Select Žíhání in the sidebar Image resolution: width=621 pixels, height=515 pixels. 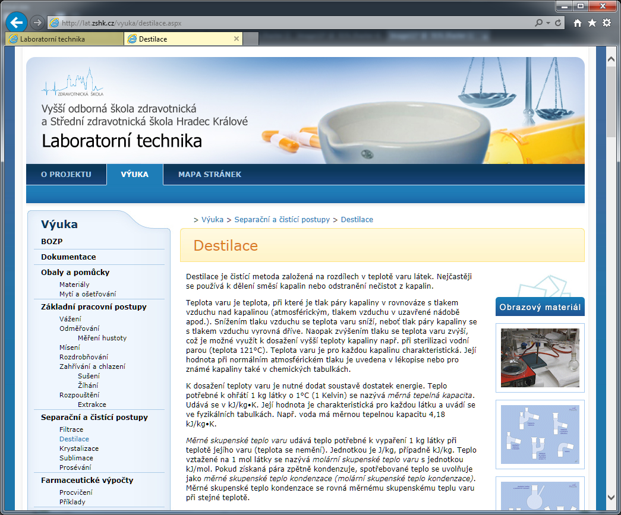(x=88, y=386)
